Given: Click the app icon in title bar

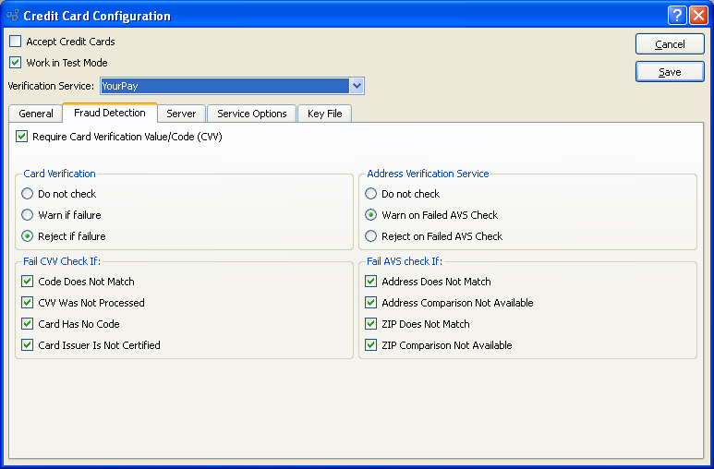Looking at the screenshot, I should click(x=12, y=16).
